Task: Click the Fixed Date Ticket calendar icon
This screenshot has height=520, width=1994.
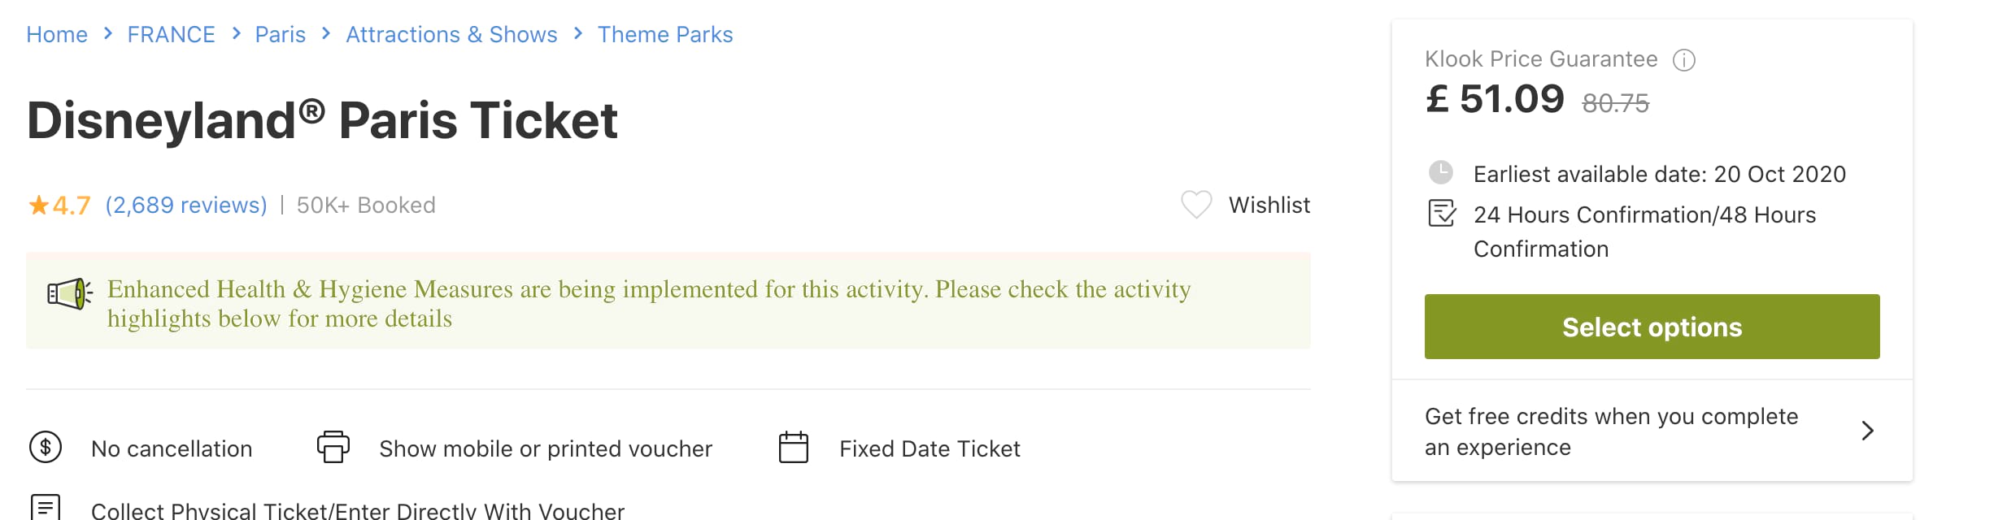Action: pos(794,447)
